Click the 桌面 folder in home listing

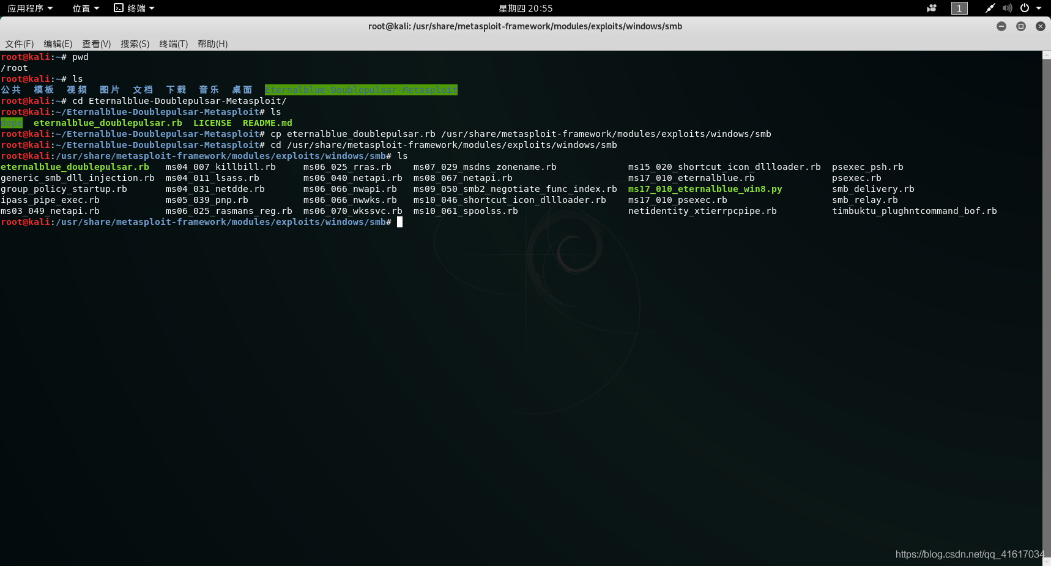(242, 90)
